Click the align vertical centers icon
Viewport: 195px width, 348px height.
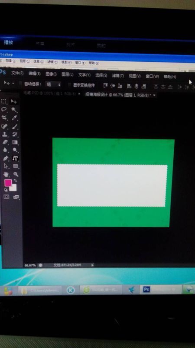[113, 85]
